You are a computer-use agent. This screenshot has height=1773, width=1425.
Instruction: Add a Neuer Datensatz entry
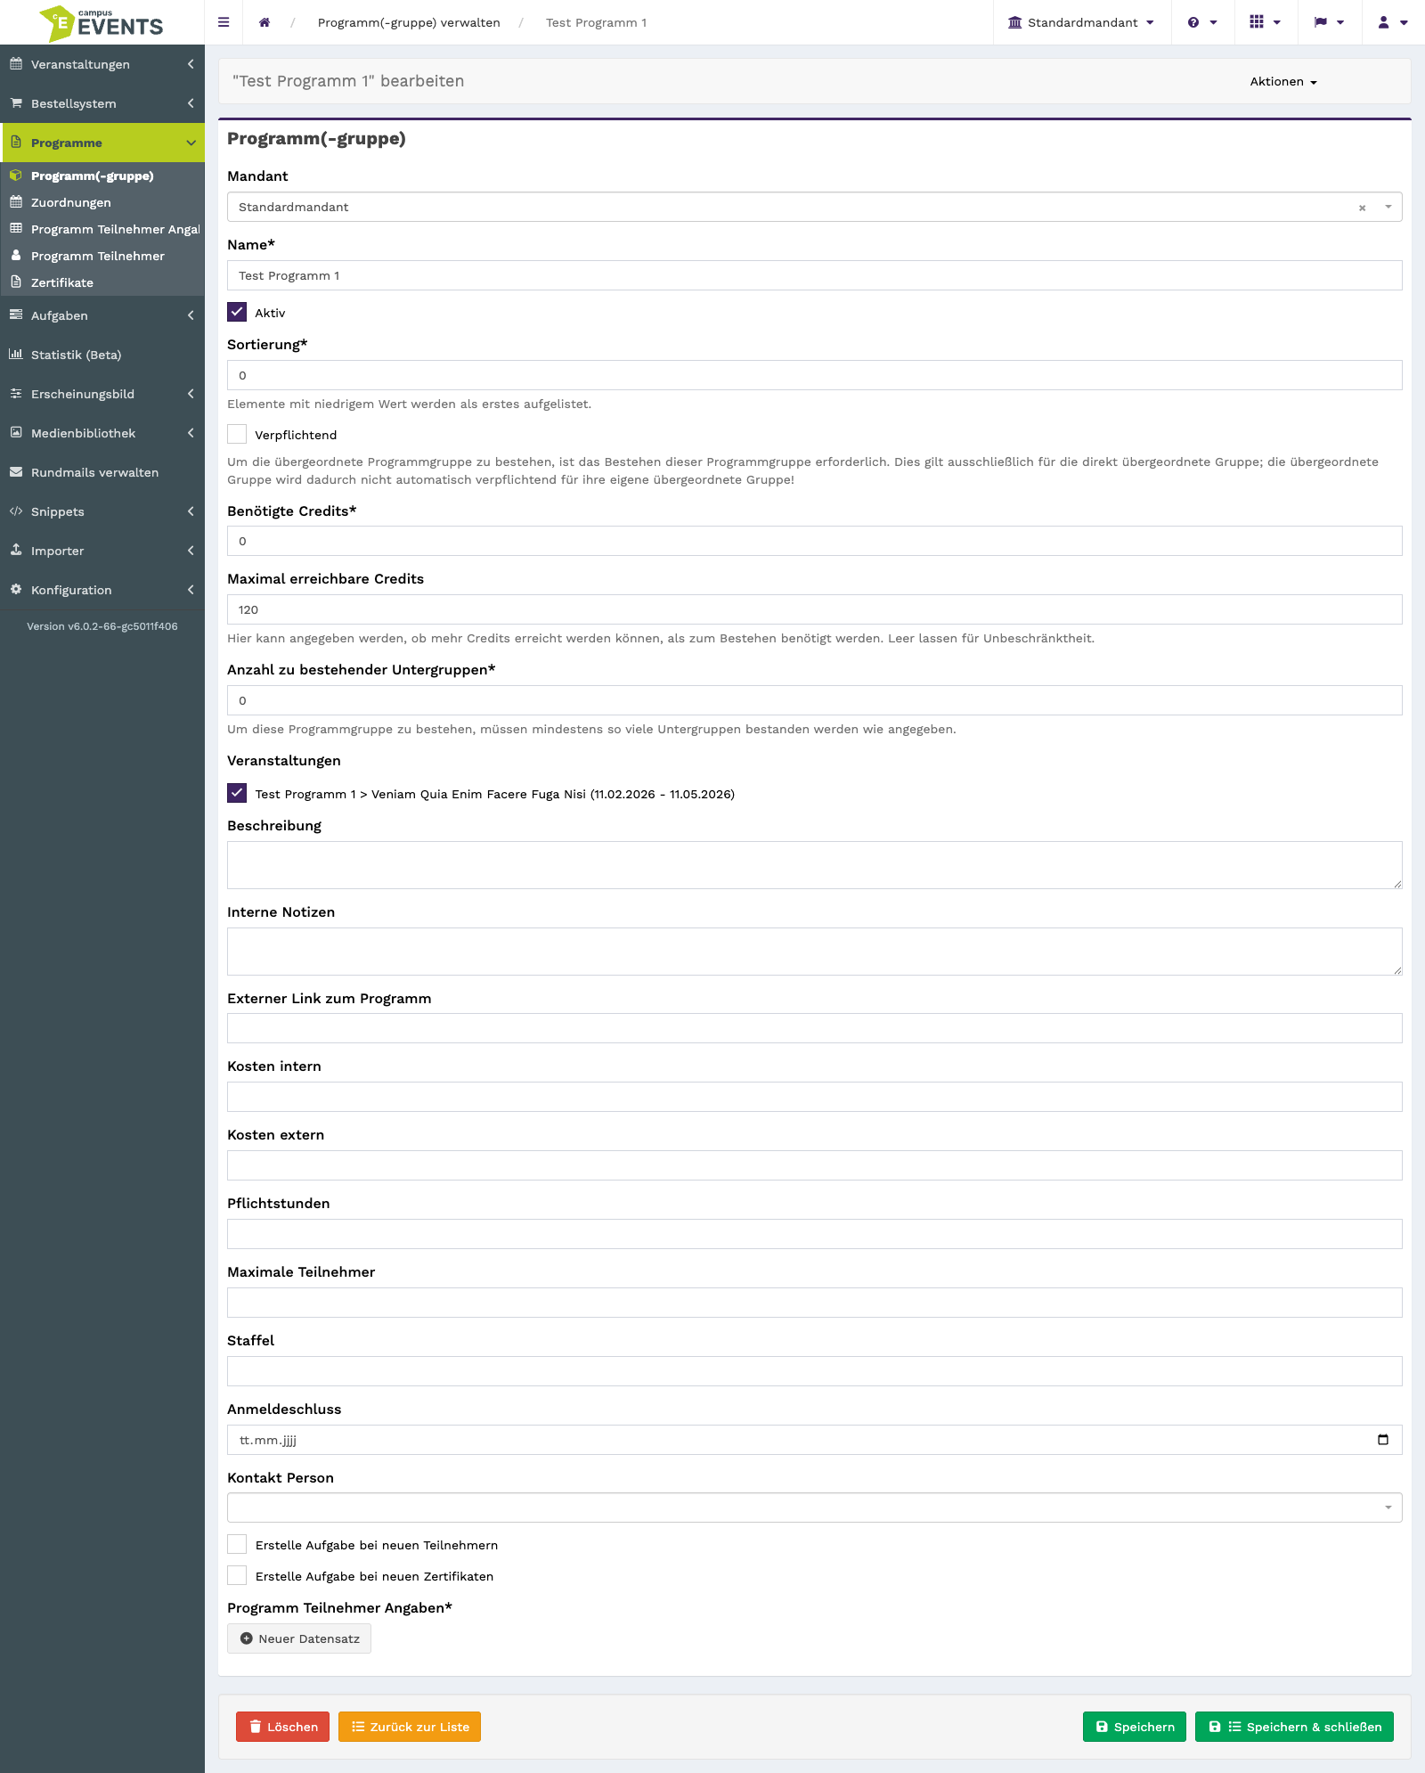[299, 1638]
